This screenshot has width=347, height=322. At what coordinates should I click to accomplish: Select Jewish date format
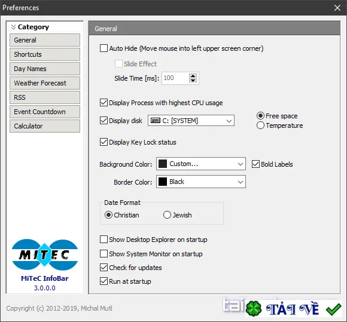(x=167, y=215)
